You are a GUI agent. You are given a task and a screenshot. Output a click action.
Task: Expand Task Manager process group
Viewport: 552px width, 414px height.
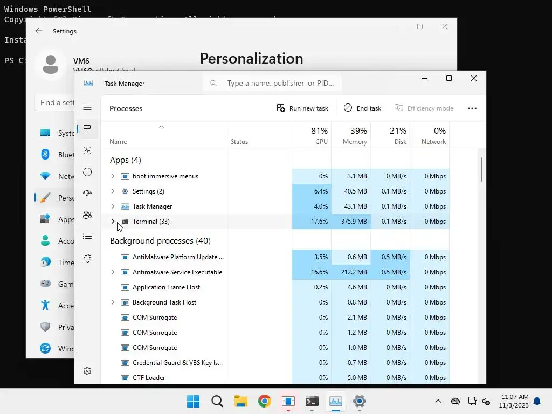tap(113, 206)
